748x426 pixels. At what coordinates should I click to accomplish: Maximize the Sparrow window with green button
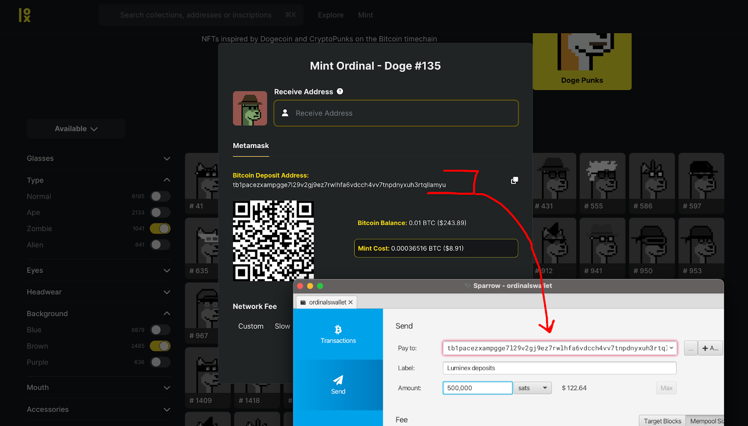pos(320,286)
